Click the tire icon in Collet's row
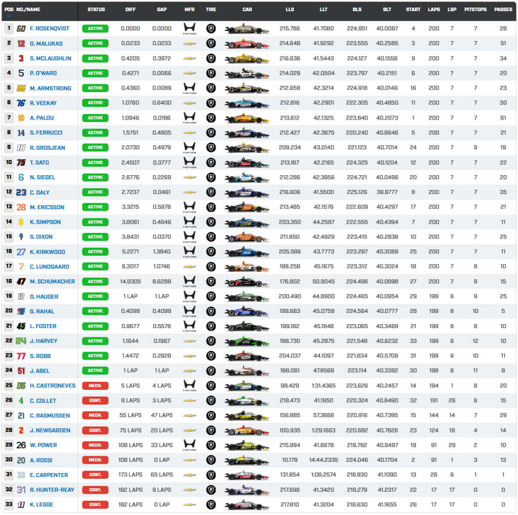Screen dimensions: 518x515 click(211, 401)
